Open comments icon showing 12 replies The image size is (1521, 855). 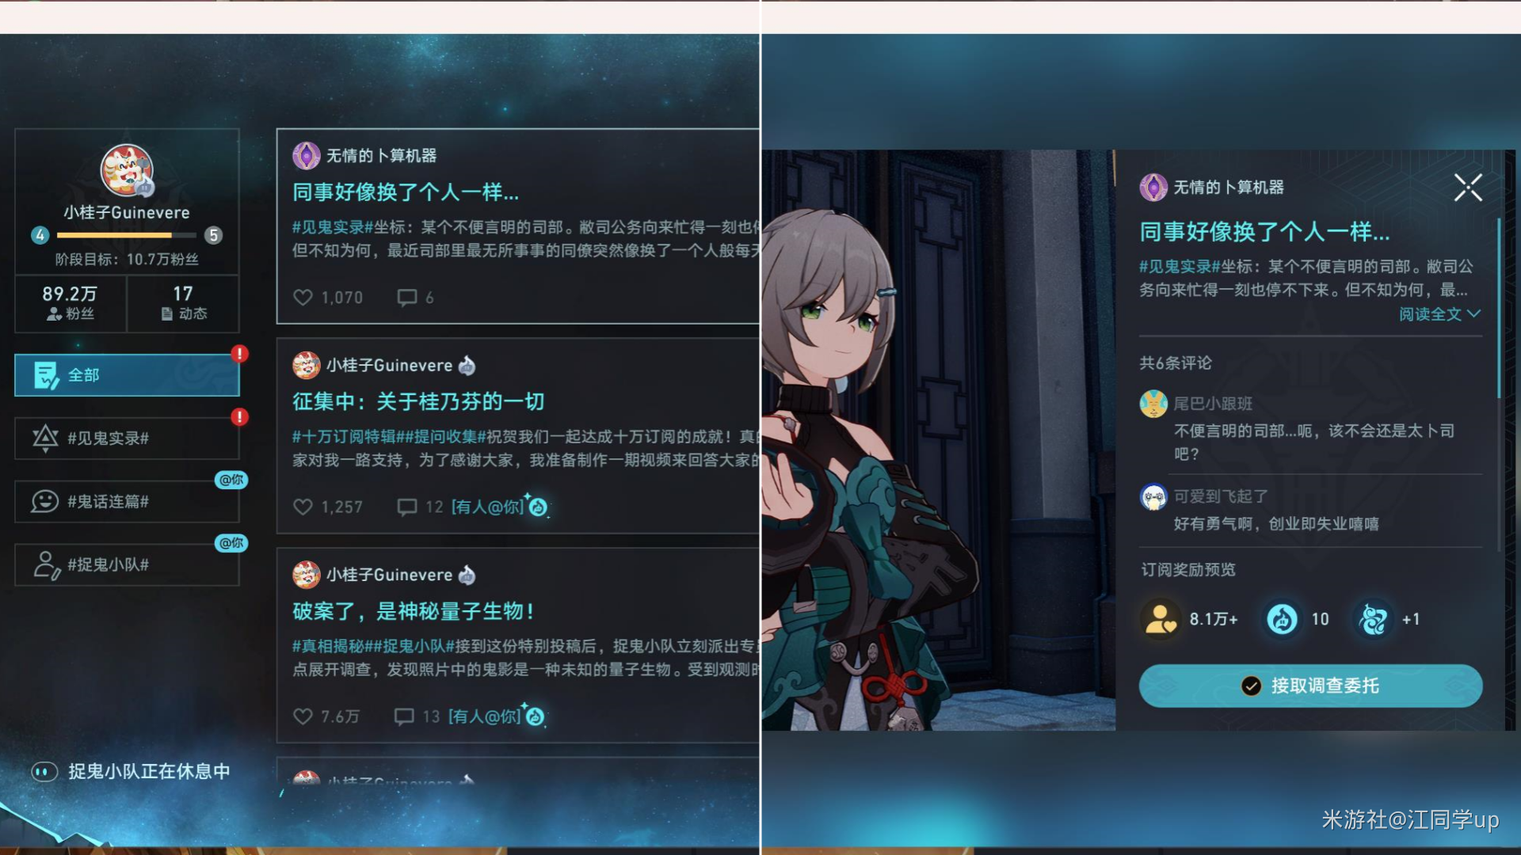coord(407,507)
